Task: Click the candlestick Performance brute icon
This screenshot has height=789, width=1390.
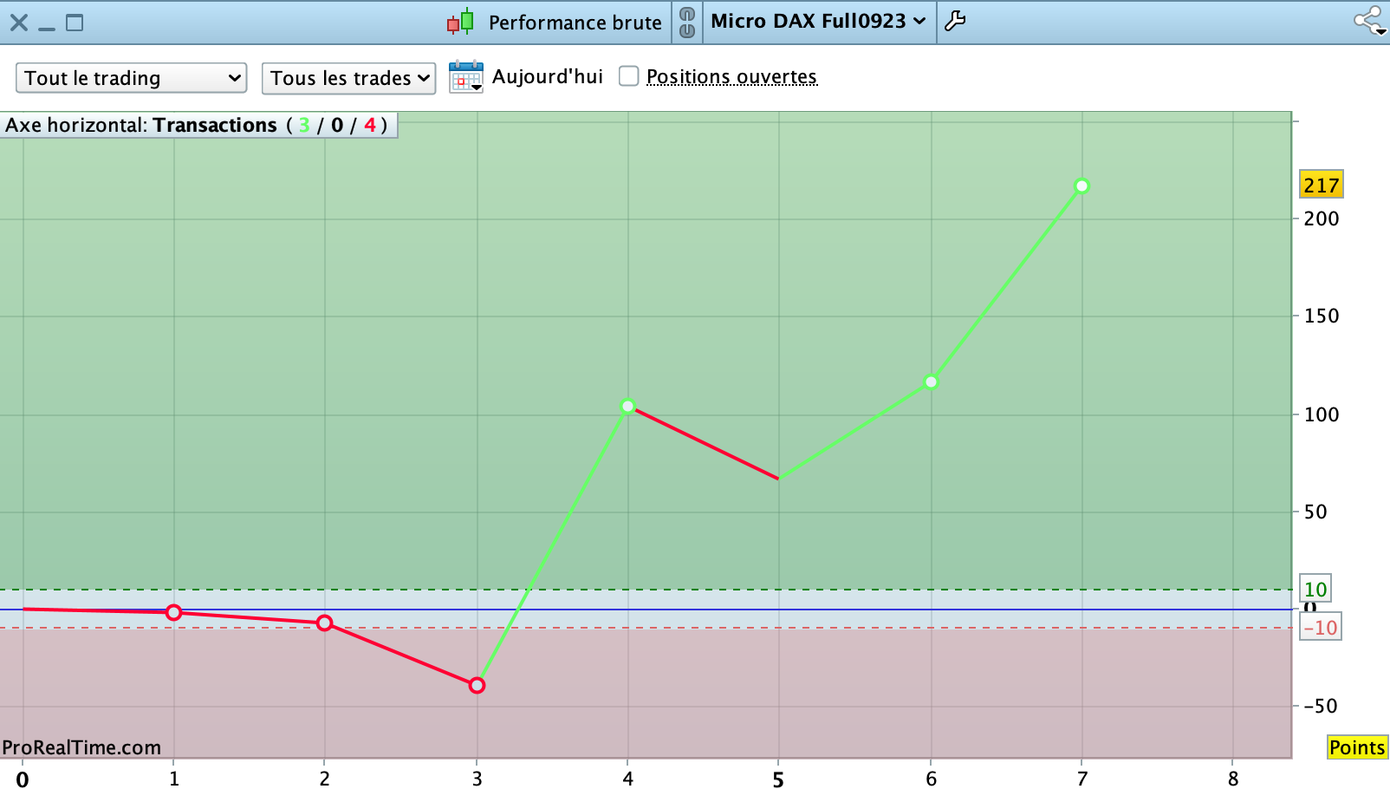Action: point(460,22)
